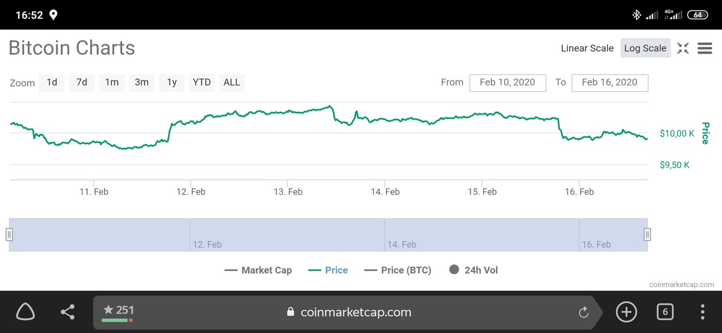Open a new browser tab
This screenshot has width=722, height=333.
(x=626, y=312)
